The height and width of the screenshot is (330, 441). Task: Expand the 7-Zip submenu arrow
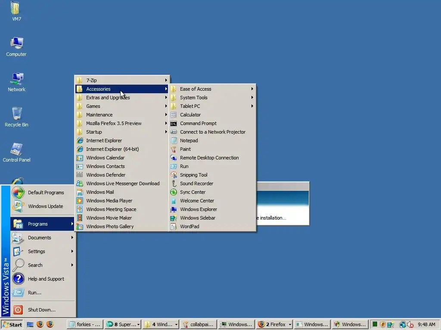(x=166, y=80)
